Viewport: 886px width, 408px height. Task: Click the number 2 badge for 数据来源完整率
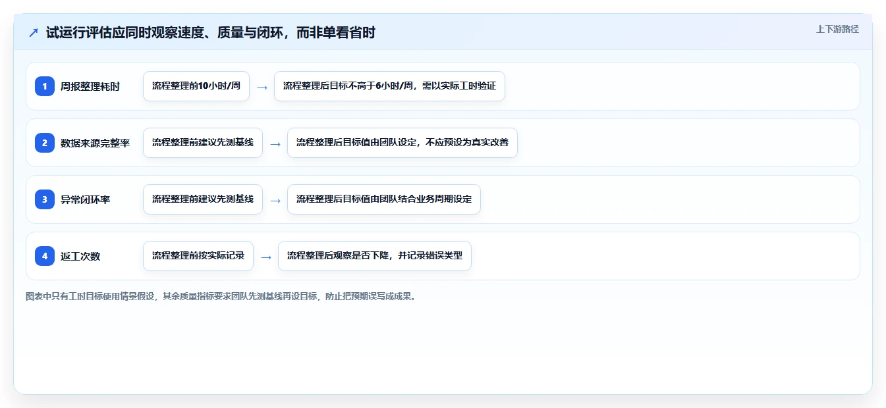click(45, 143)
